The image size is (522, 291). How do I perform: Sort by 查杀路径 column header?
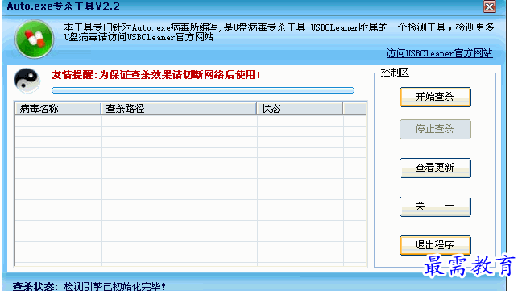[179, 109]
